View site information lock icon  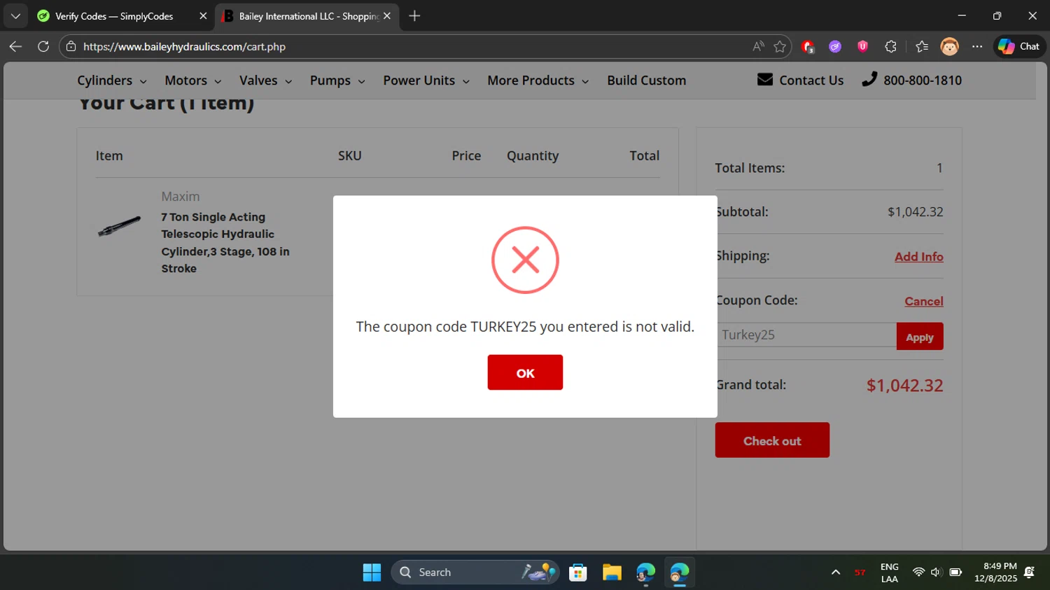[x=71, y=46]
